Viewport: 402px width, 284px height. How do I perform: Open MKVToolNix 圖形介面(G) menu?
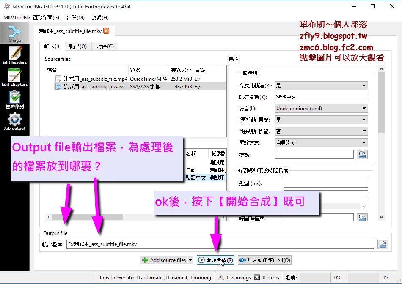(x=31, y=18)
